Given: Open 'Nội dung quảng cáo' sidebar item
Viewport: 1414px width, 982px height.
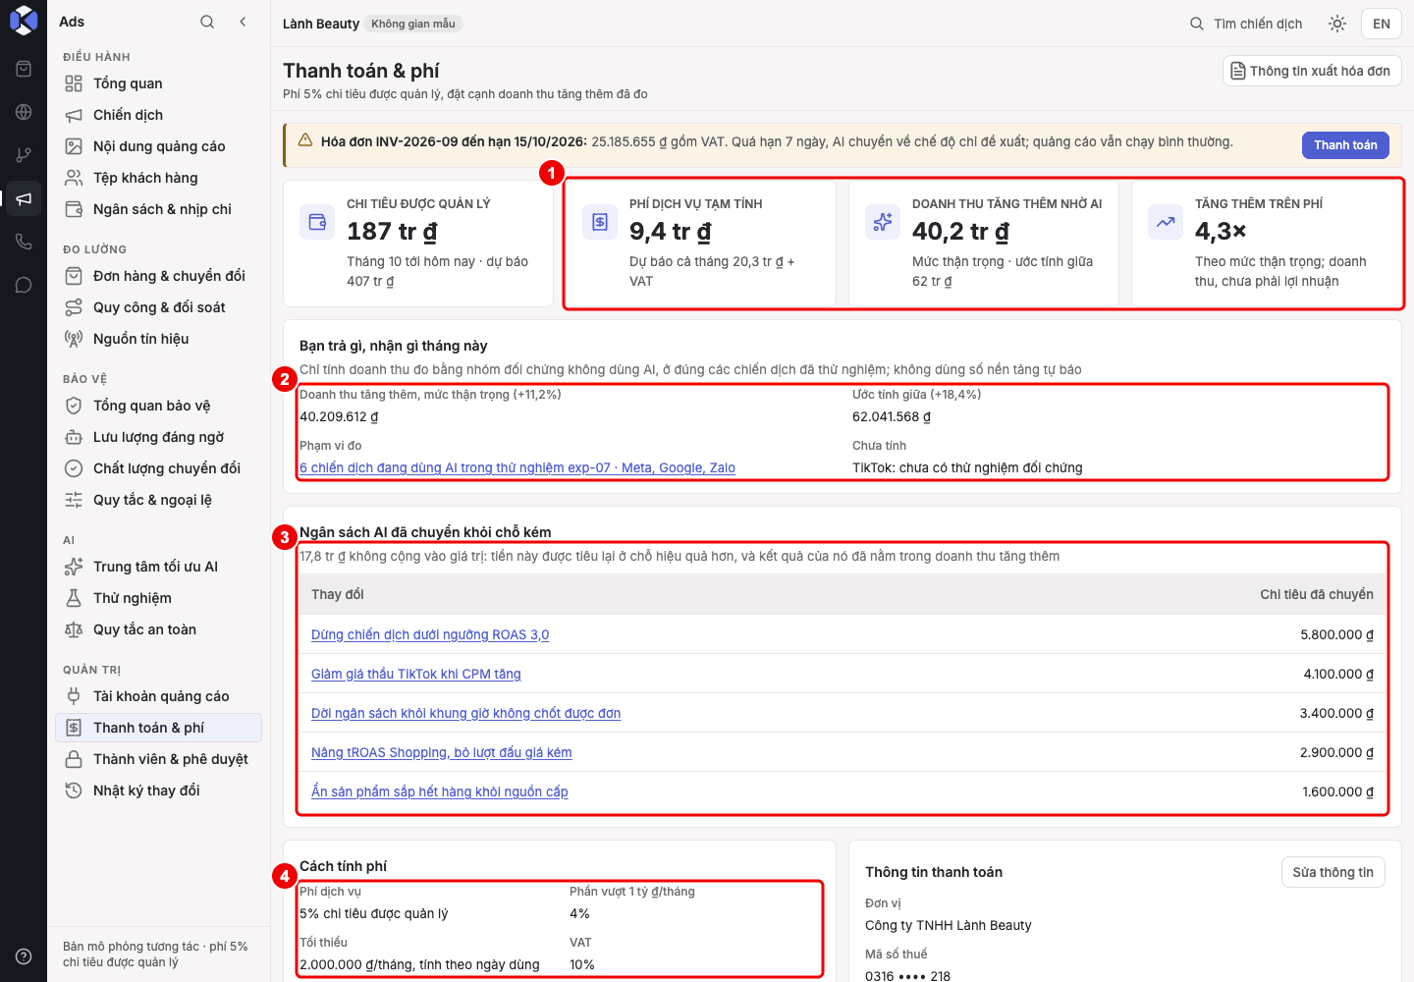Looking at the screenshot, I should coord(158,146).
